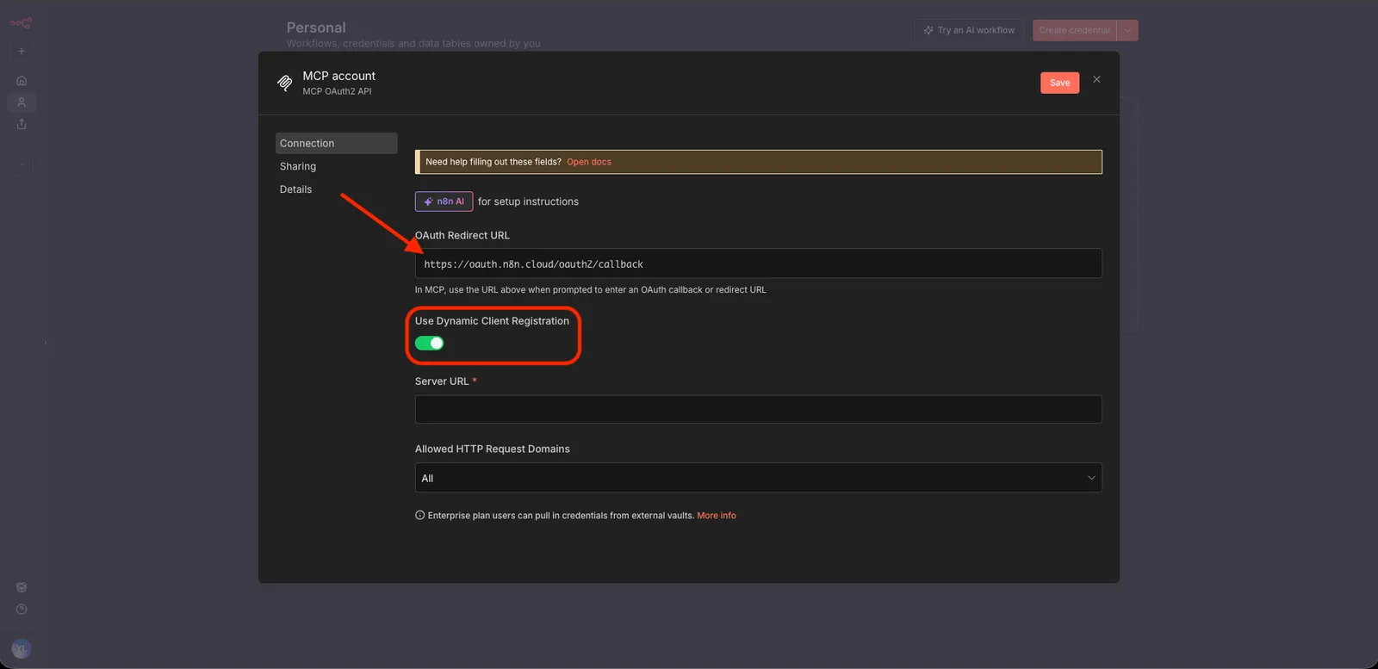This screenshot has width=1378, height=669.
Task: Click the info icon beside Enterprise plan note
Action: click(x=419, y=516)
